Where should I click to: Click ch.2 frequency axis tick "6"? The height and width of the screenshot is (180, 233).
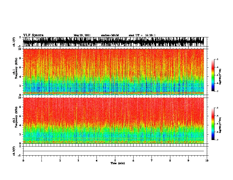20,116
